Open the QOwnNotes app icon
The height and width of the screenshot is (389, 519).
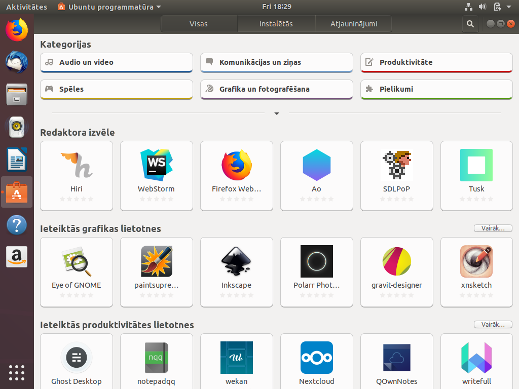[397, 358]
